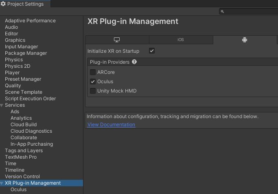This screenshot has width=278, height=194.
Task: Enable the ARCore plug-in provider
Action: click(92, 72)
